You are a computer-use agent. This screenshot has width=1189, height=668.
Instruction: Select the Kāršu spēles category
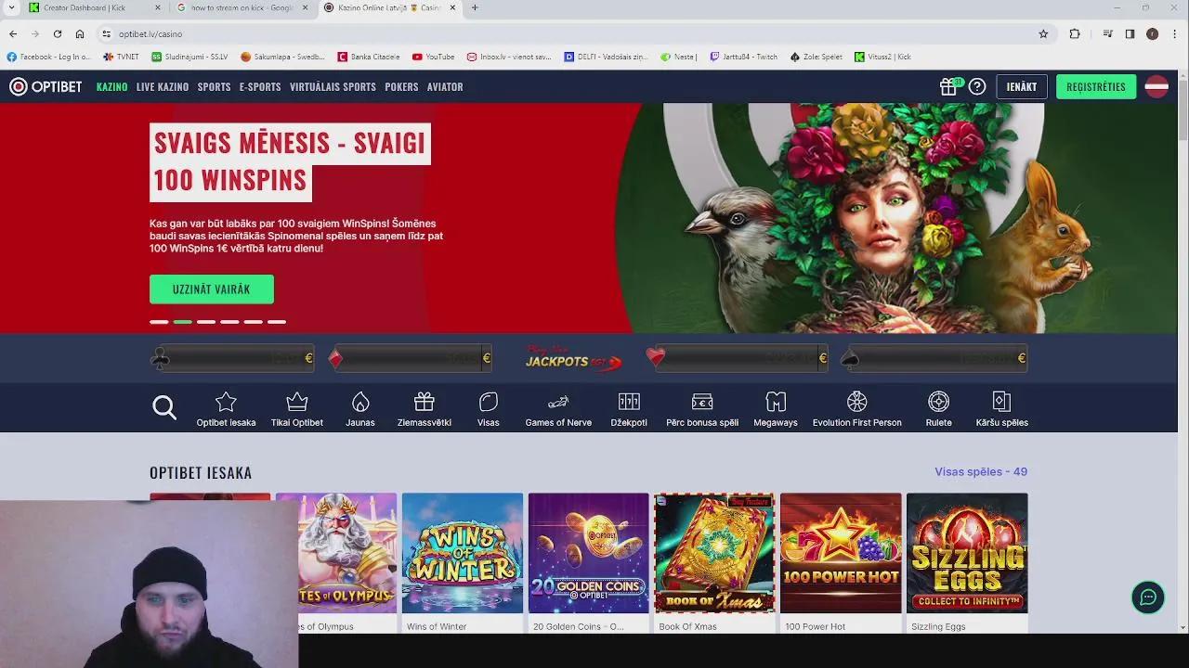pos(1002,409)
